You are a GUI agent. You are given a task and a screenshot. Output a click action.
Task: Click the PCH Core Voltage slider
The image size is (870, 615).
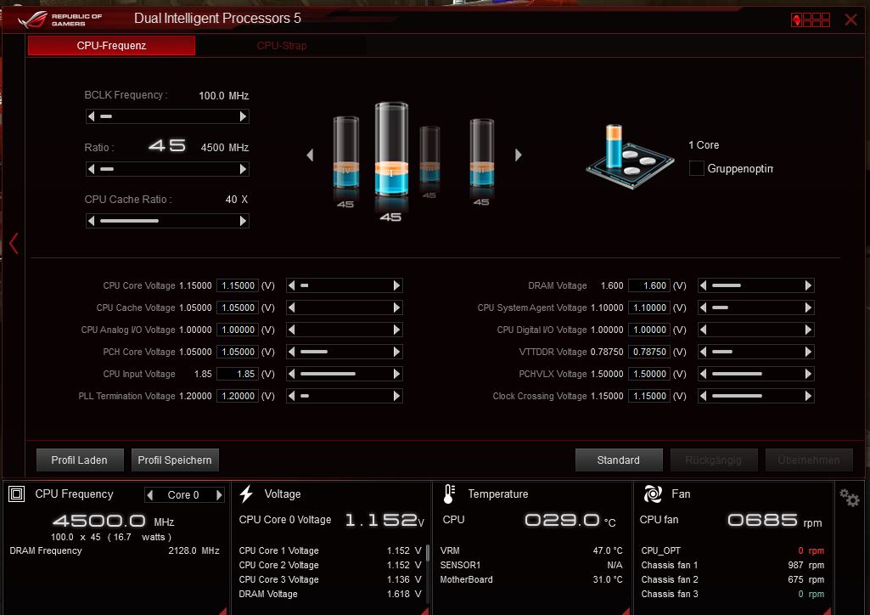click(344, 352)
